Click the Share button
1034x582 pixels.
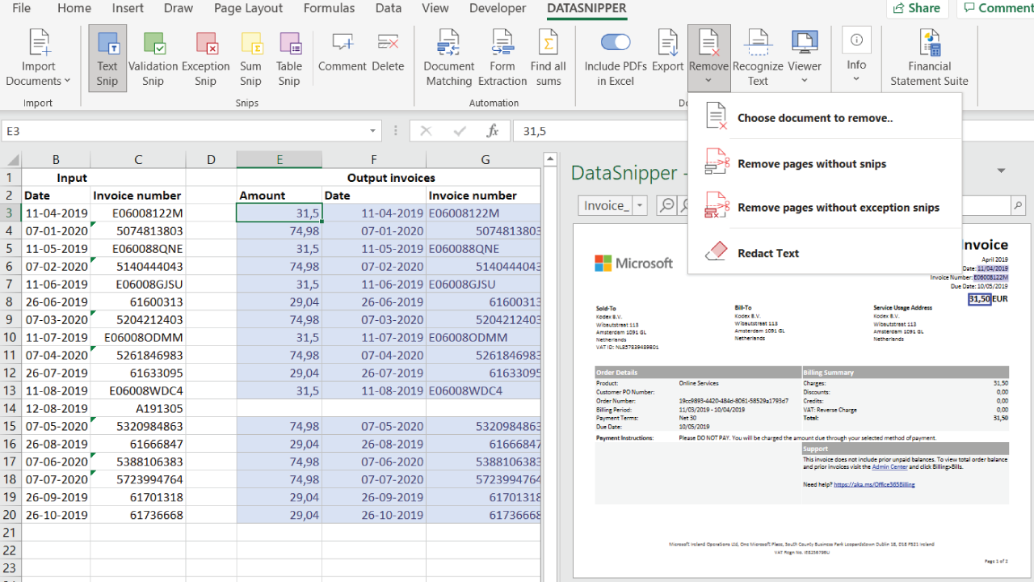[917, 9]
